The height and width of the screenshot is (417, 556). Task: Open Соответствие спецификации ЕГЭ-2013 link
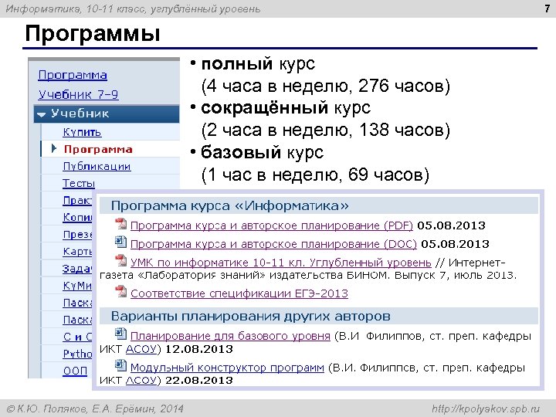pyautogui.click(x=239, y=293)
